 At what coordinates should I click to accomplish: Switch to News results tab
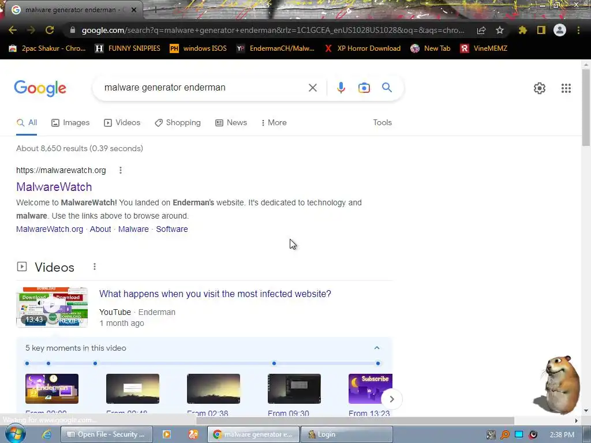pos(231,122)
